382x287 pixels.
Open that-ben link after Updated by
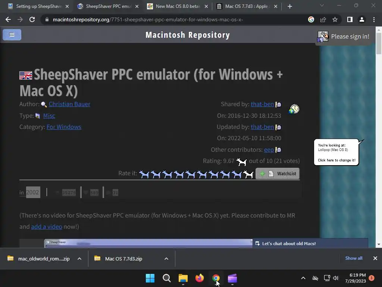[x=262, y=127]
